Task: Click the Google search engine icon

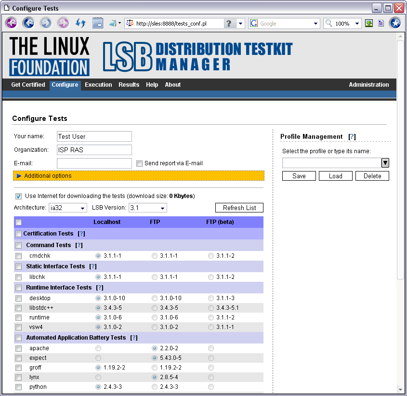Action: 254,24
